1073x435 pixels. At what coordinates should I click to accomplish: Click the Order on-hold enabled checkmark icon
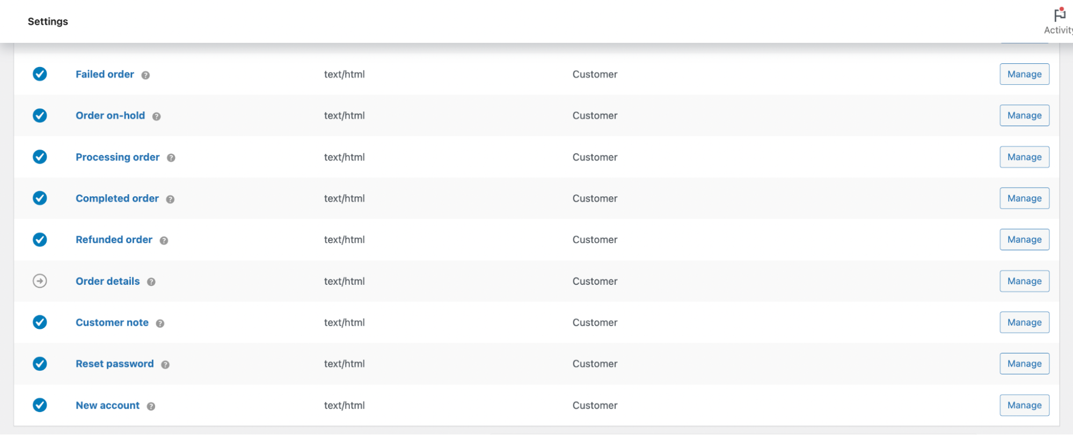[40, 115]
